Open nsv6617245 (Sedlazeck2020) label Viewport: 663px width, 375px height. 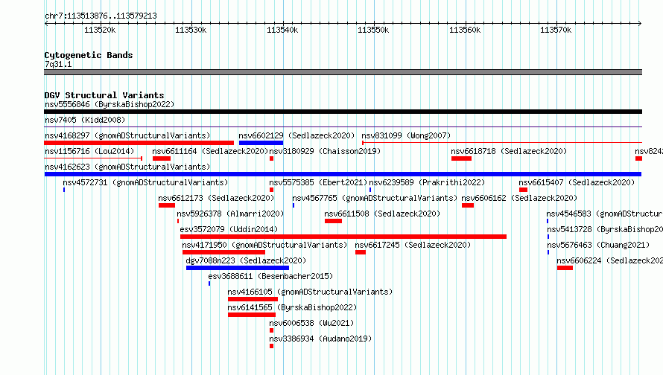413,245
